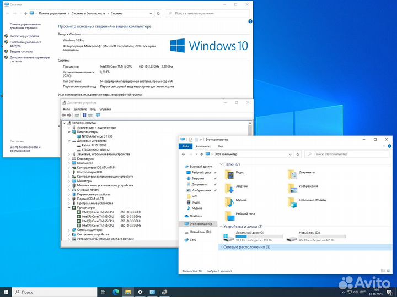
Task: Open Компьютер tab in Explorer ribbon
Action: tap(203, 146)
